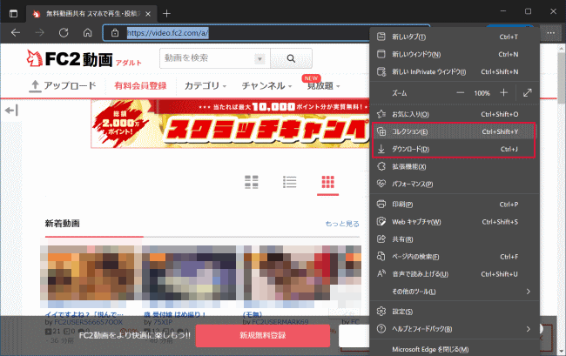The width and height of the screenshot is (566, 356).
Task: Open ダウンロード from the menu
Action: pos(455,149)
